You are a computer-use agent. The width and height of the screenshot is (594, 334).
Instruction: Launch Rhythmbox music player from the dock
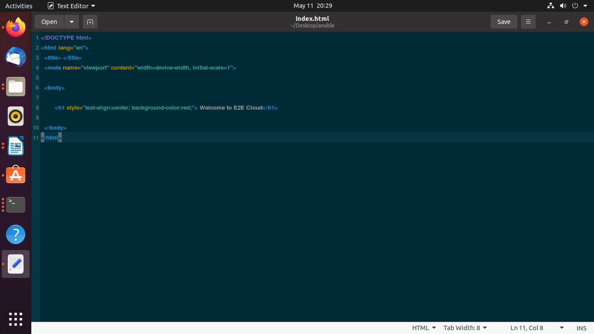[x=15, y=116]
